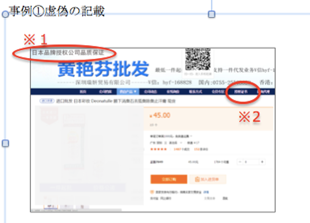Click inside the quantity input field

251,162
